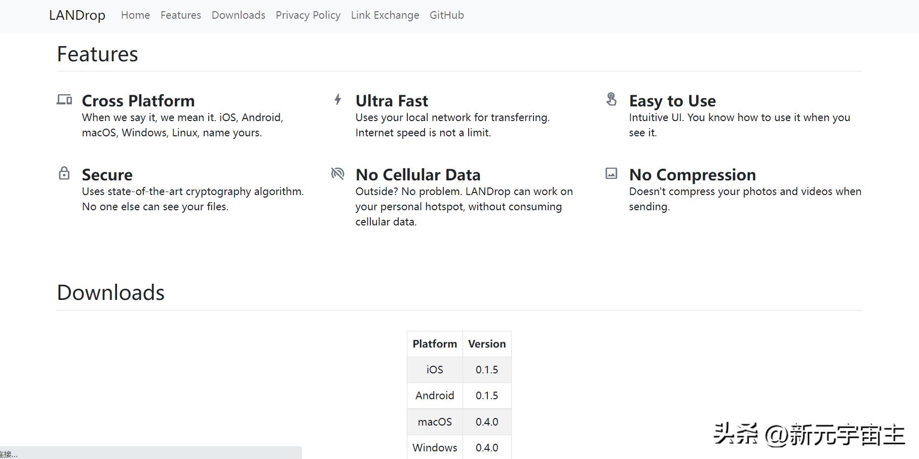Click the Secure padlock icon
The width and height of the screenshot is (919, 459).
tap(64, 173)
